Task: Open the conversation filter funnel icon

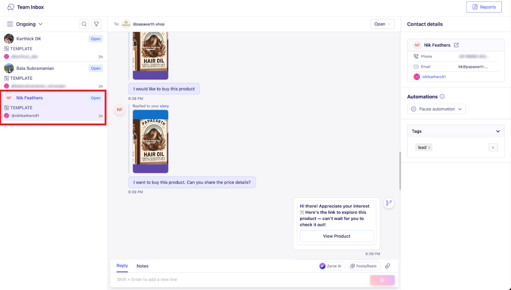Action: tap(96, 24)
